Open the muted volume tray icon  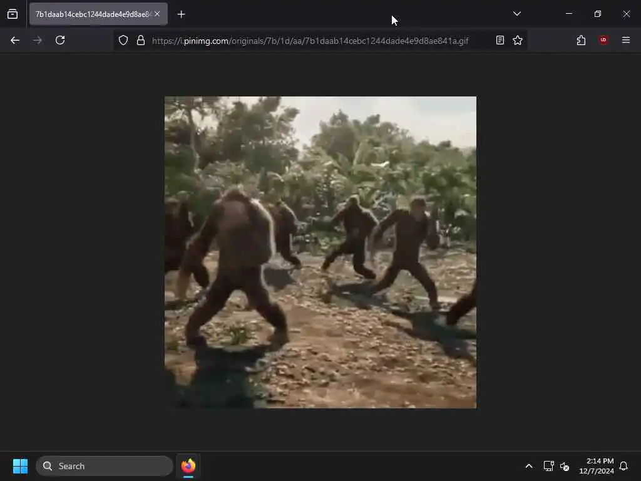click(x=565, y=466)
